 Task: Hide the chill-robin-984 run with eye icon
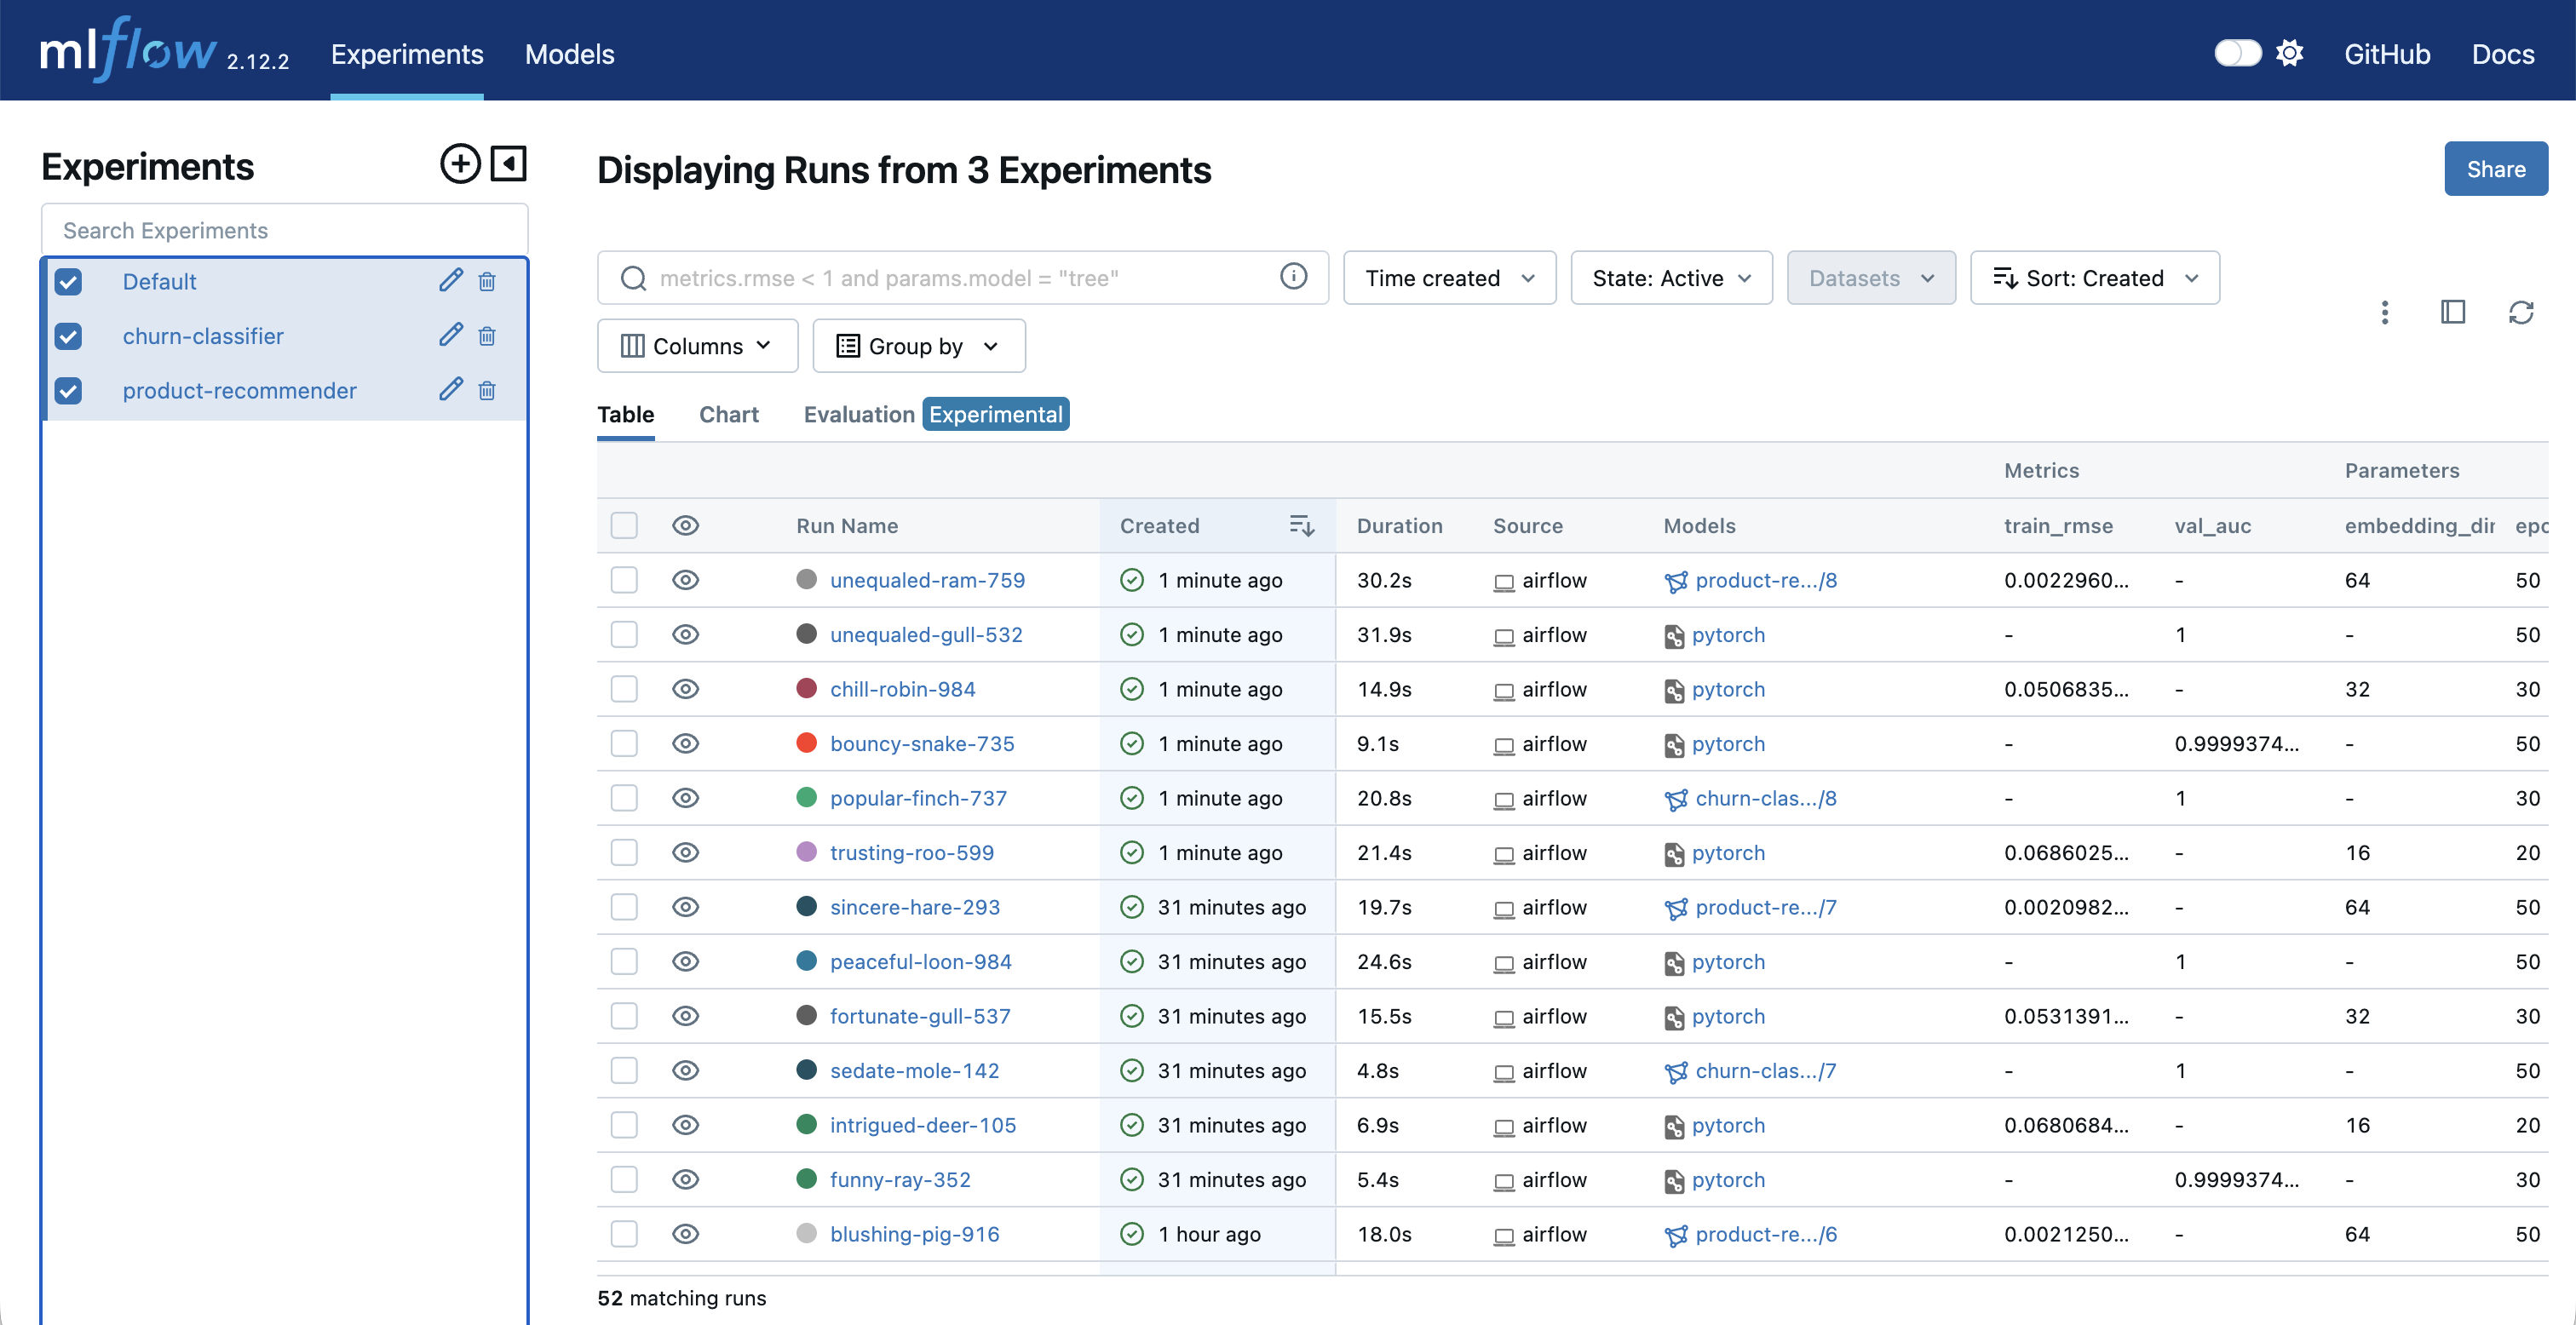[x=685, y=689]
